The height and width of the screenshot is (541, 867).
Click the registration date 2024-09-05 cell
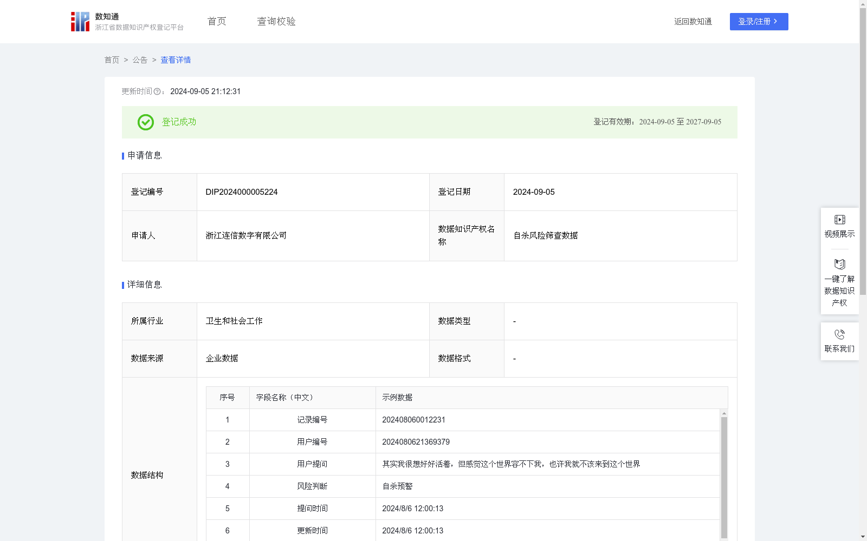[x=620, y=192]
